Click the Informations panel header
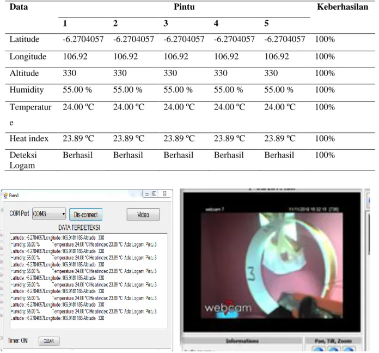The image size is (379, 353). click(x=242, y=341)
